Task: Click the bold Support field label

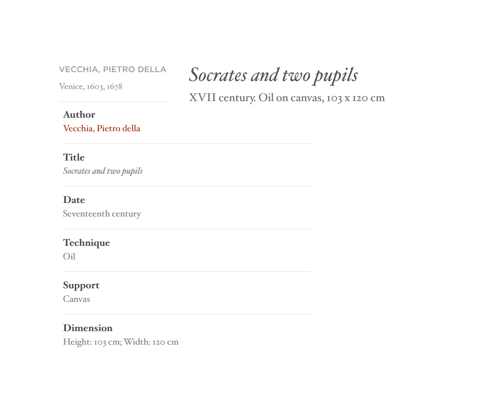Action: pos(81,286)
